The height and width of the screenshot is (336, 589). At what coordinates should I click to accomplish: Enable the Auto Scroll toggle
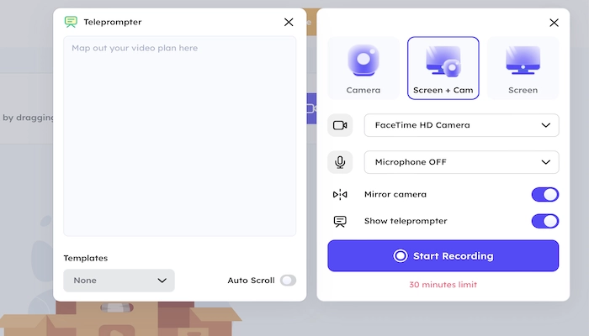[x=288, y=281]
